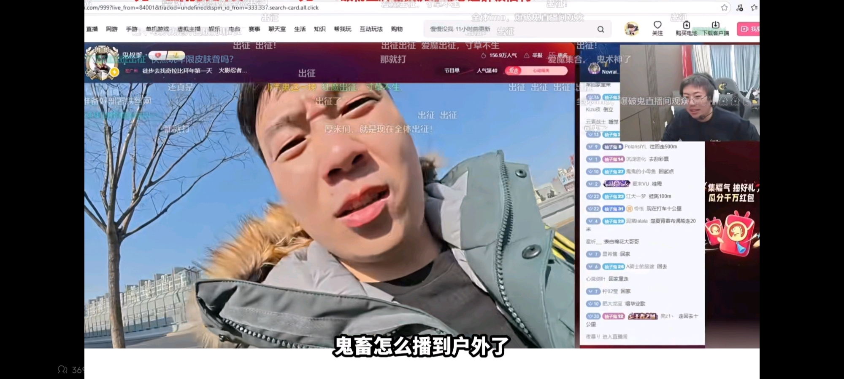
Task: Click the 购买电池 battery icon
Action: (686, 25)
